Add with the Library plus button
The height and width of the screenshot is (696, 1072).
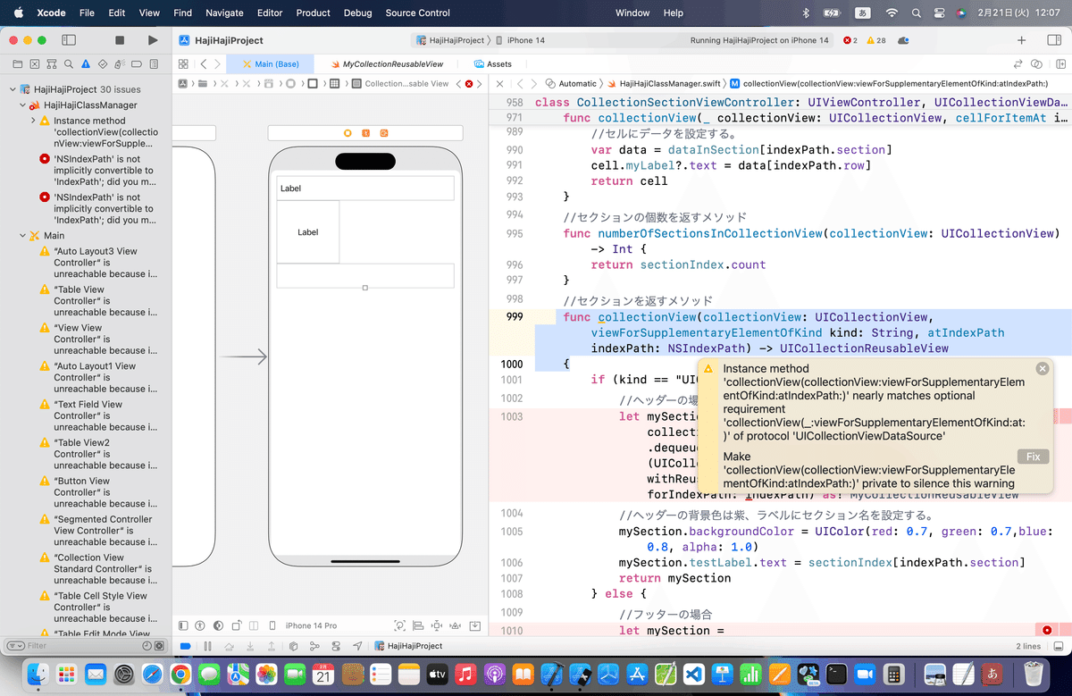click(x=1021, y=40)
